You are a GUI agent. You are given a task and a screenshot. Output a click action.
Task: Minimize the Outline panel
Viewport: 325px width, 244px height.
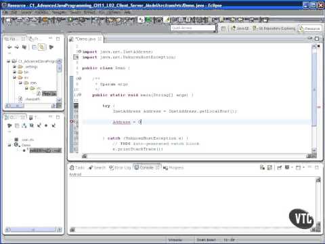(x=51, y=117)
